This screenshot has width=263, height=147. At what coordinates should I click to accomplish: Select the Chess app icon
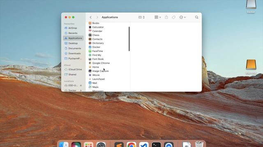click(x=90, y=35)
